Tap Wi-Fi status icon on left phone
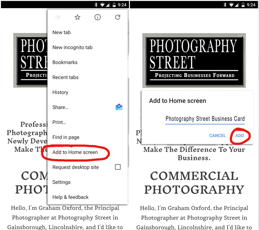 pyautogui.click(x=102, y=5)
